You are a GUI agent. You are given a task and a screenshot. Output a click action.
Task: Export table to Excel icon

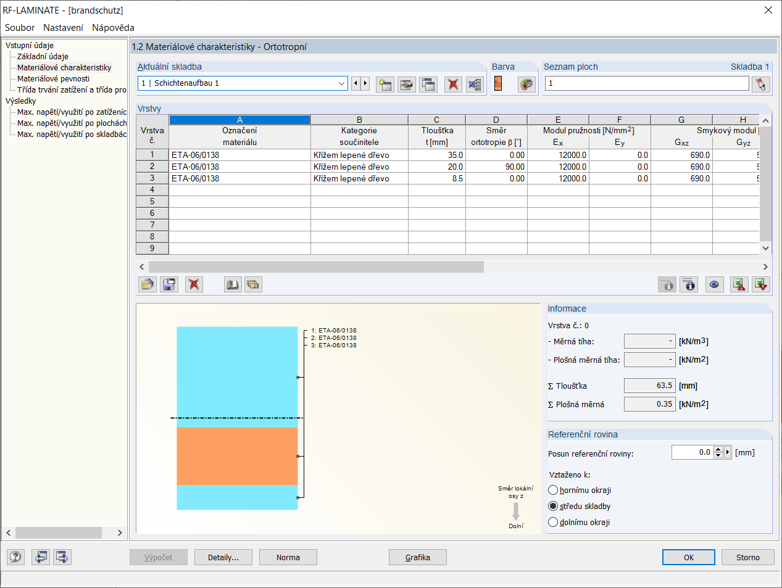739,284
